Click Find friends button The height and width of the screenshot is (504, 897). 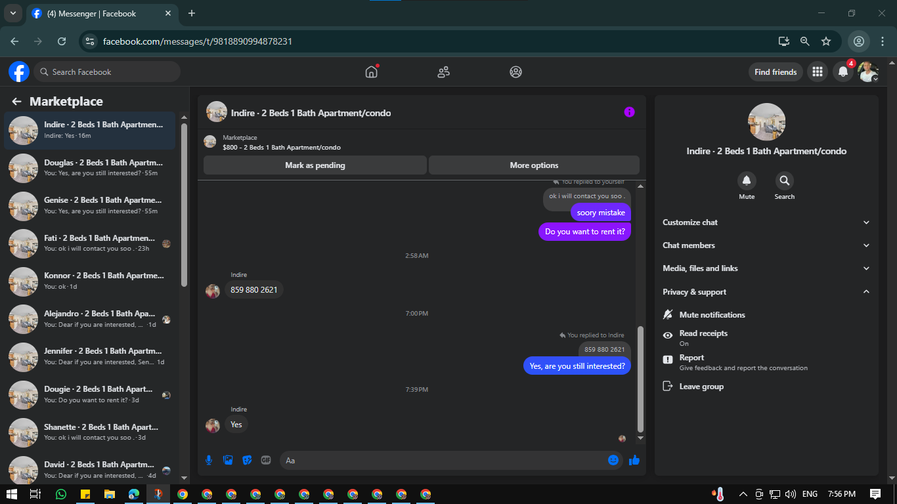pyautogui.click(x=776, y=72)
